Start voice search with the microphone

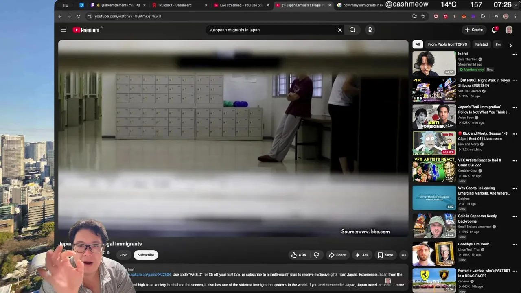(x=370, y=30)
